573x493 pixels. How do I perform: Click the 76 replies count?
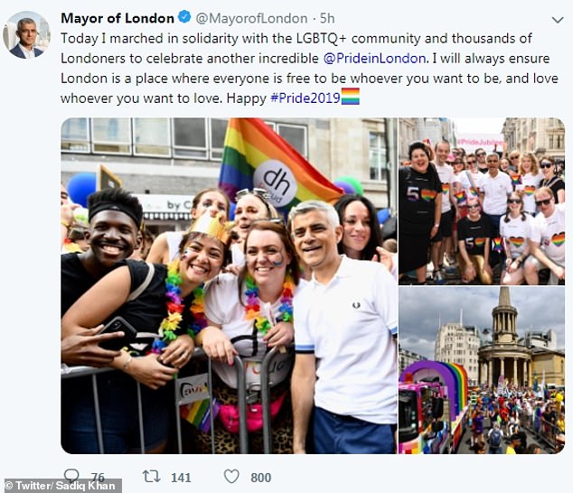click(98, 478)
